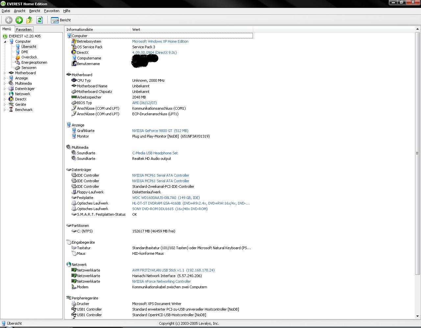The width and height of the screenshot is (421, 328).
Task: Click the Grafikkarte row icon
Action: 74,131
